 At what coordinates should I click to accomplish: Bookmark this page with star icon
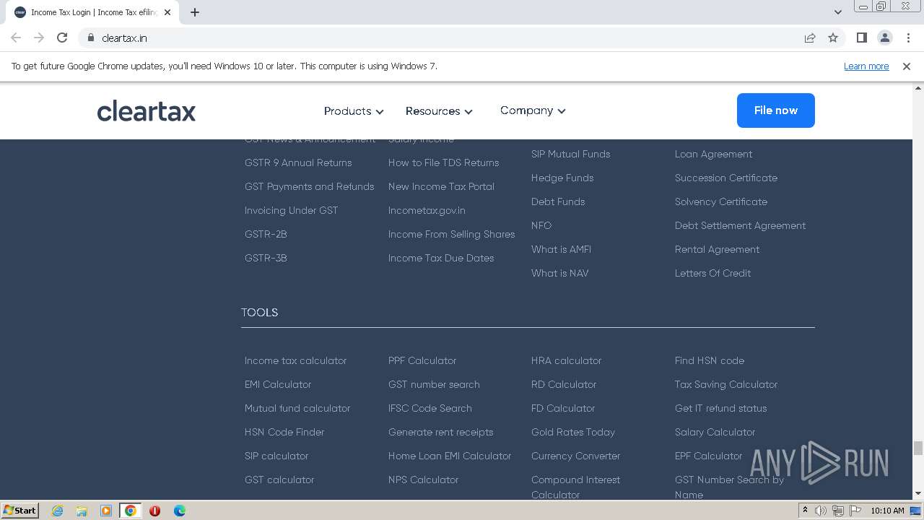click(833, 38)
